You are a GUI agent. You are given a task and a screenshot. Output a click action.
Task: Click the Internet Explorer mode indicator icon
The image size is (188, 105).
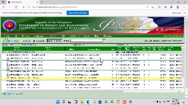(23, 7)
